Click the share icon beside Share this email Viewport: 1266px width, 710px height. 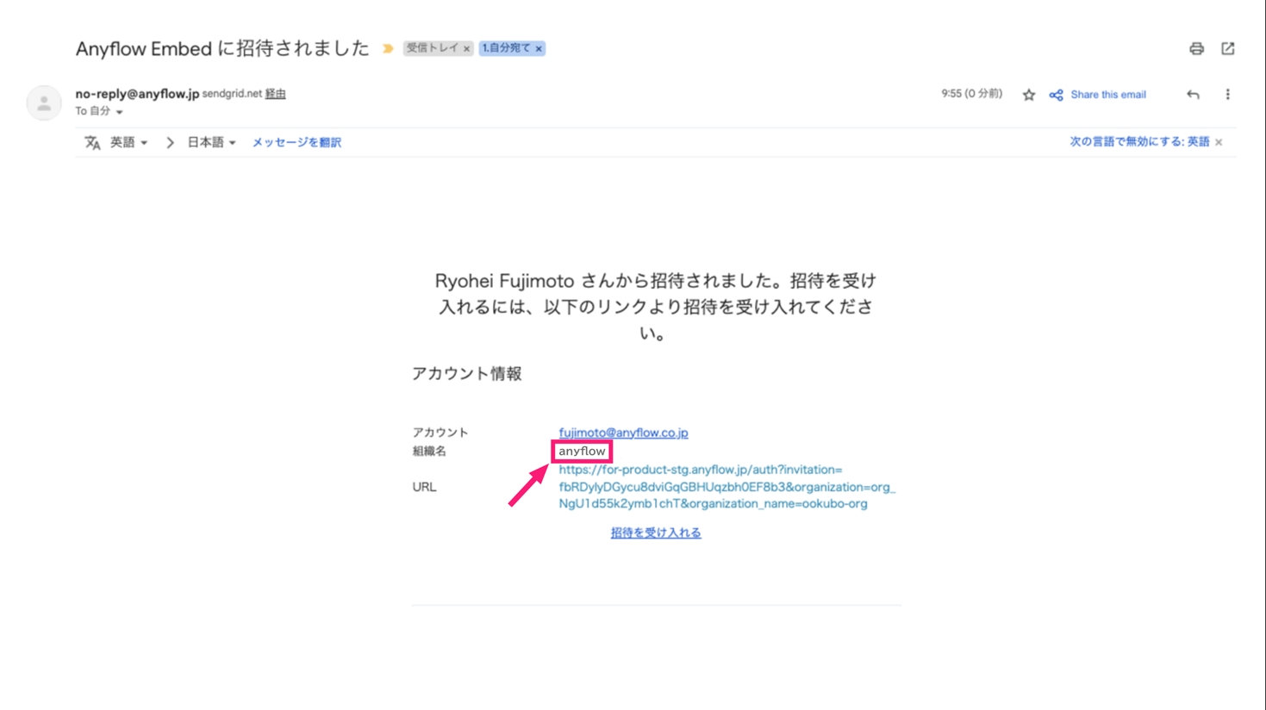point(1056,95)
